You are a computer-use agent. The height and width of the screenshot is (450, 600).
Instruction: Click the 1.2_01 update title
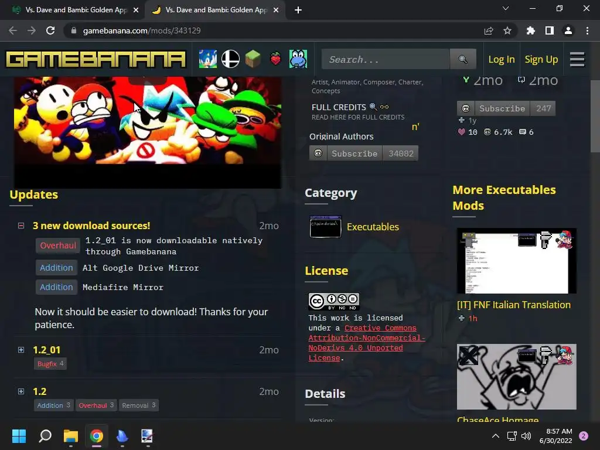tap(47, 350)
